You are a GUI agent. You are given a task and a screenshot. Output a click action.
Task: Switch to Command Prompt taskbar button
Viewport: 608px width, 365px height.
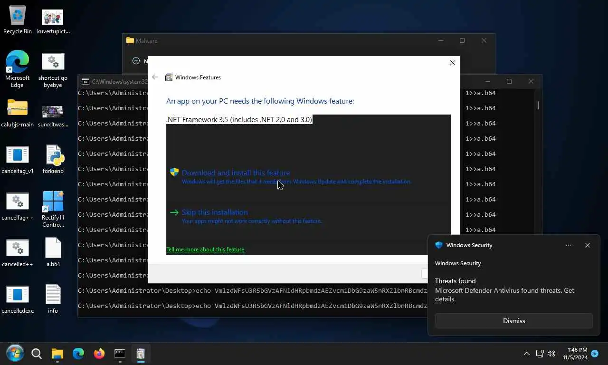pos(120,354)
